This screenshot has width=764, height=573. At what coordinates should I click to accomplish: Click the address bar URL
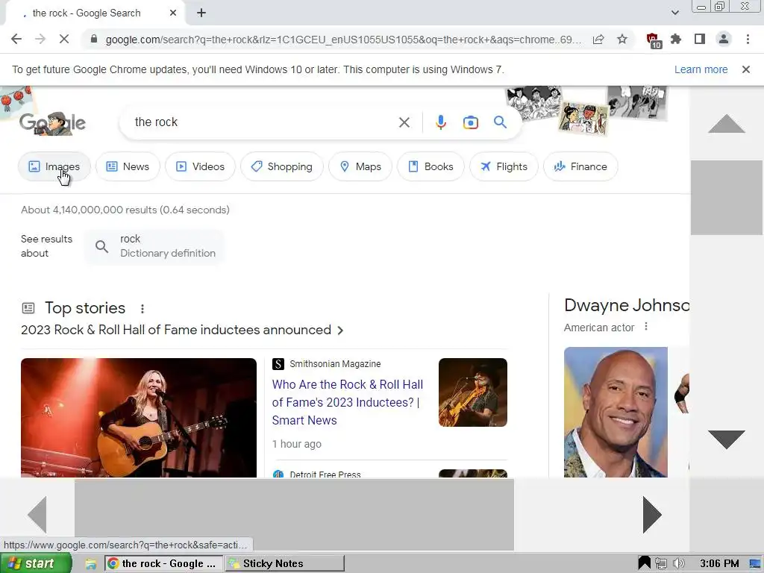pos(343,40)
